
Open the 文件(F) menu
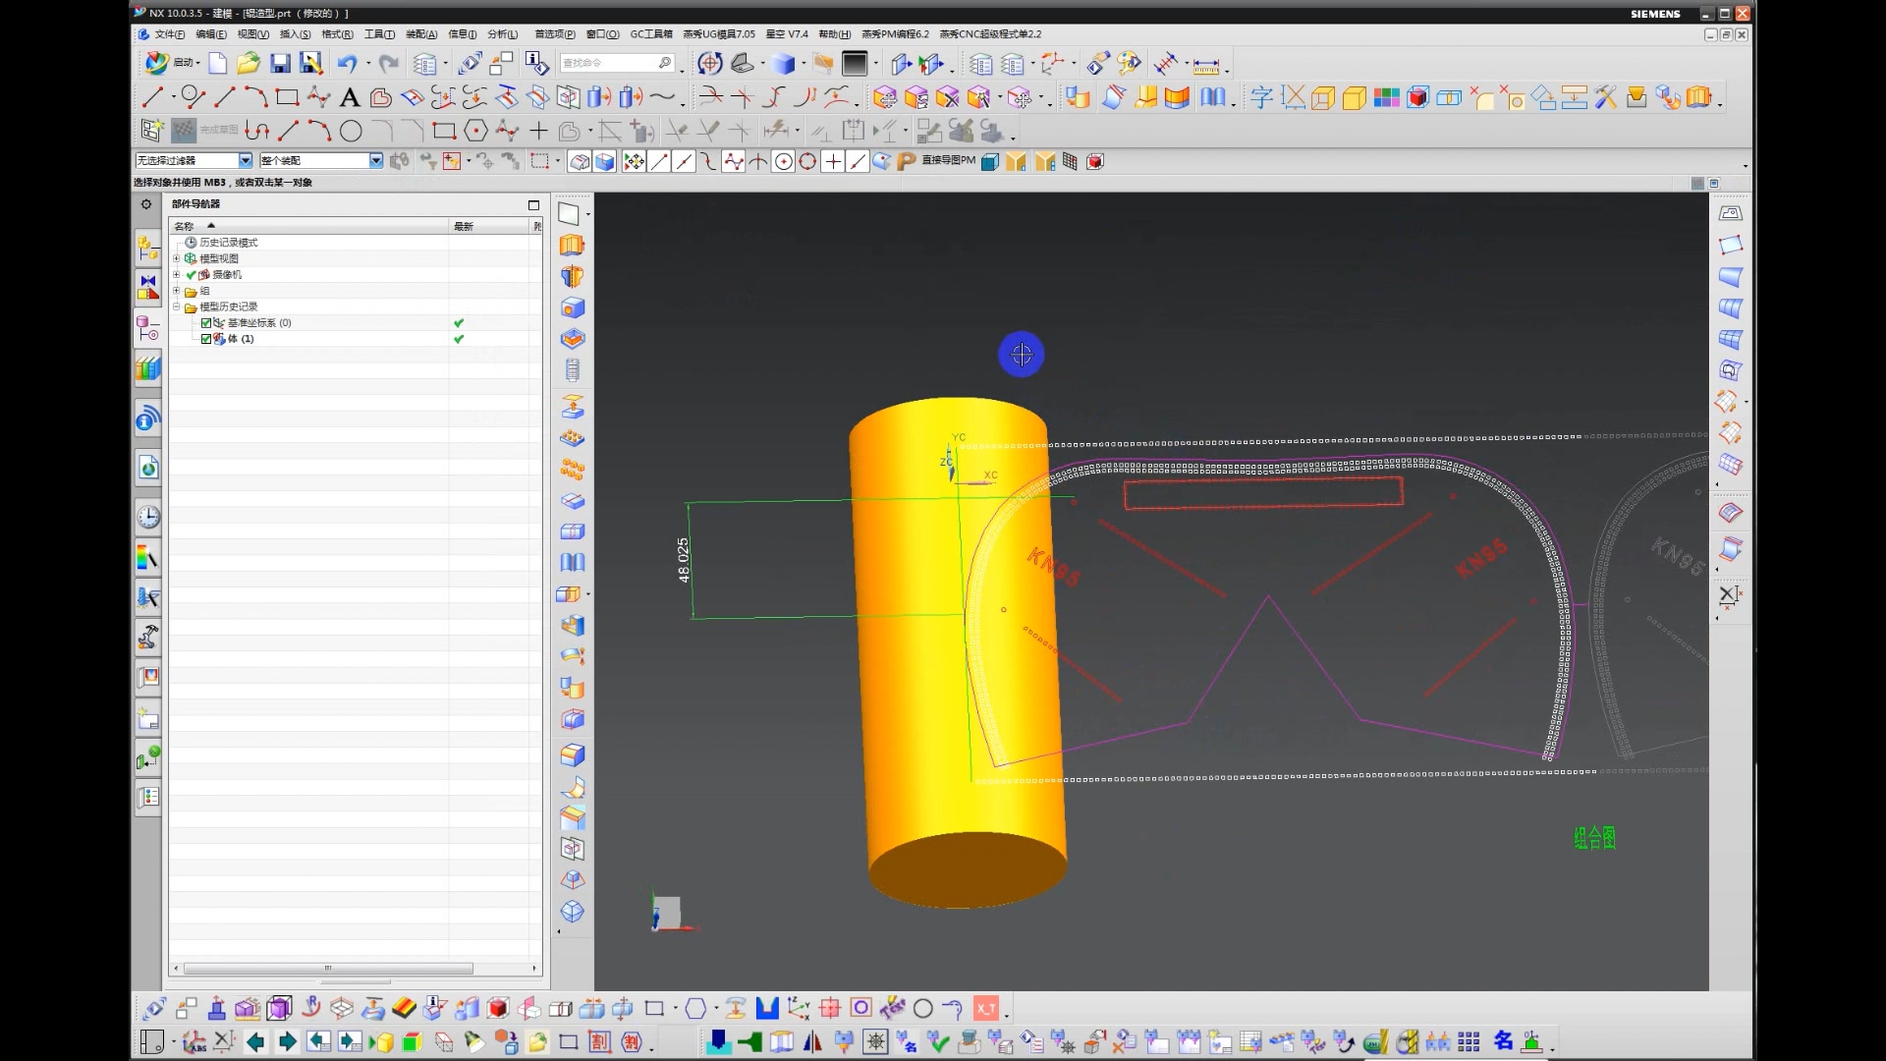click(169, 34)
